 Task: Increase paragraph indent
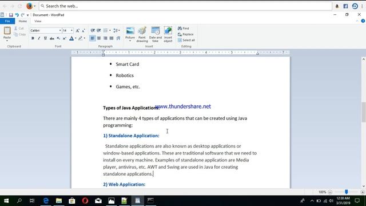pos(99,30)
